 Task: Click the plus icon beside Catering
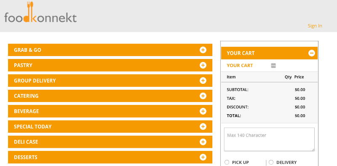(203, 96)
